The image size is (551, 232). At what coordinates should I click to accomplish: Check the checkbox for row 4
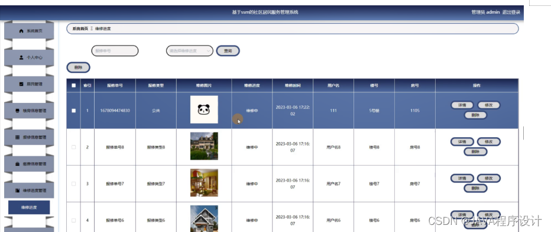[x=73, y=220]
